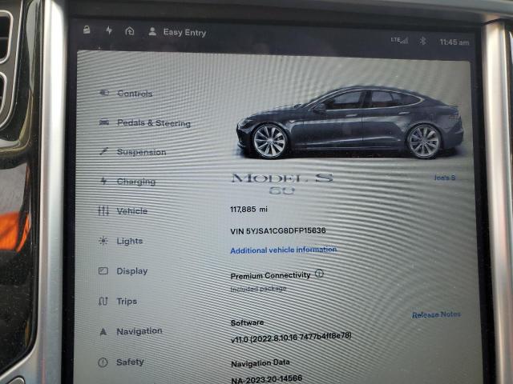Open the driver profile person icon
The width and height of the screenshot is (513, 384).
point(152,31)
